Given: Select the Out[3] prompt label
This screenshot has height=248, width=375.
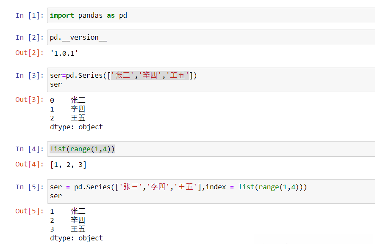Looking at the screenshot, I should [30, 100].
